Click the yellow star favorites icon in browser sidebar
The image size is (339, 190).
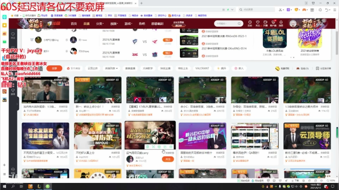tap(4, 25)
